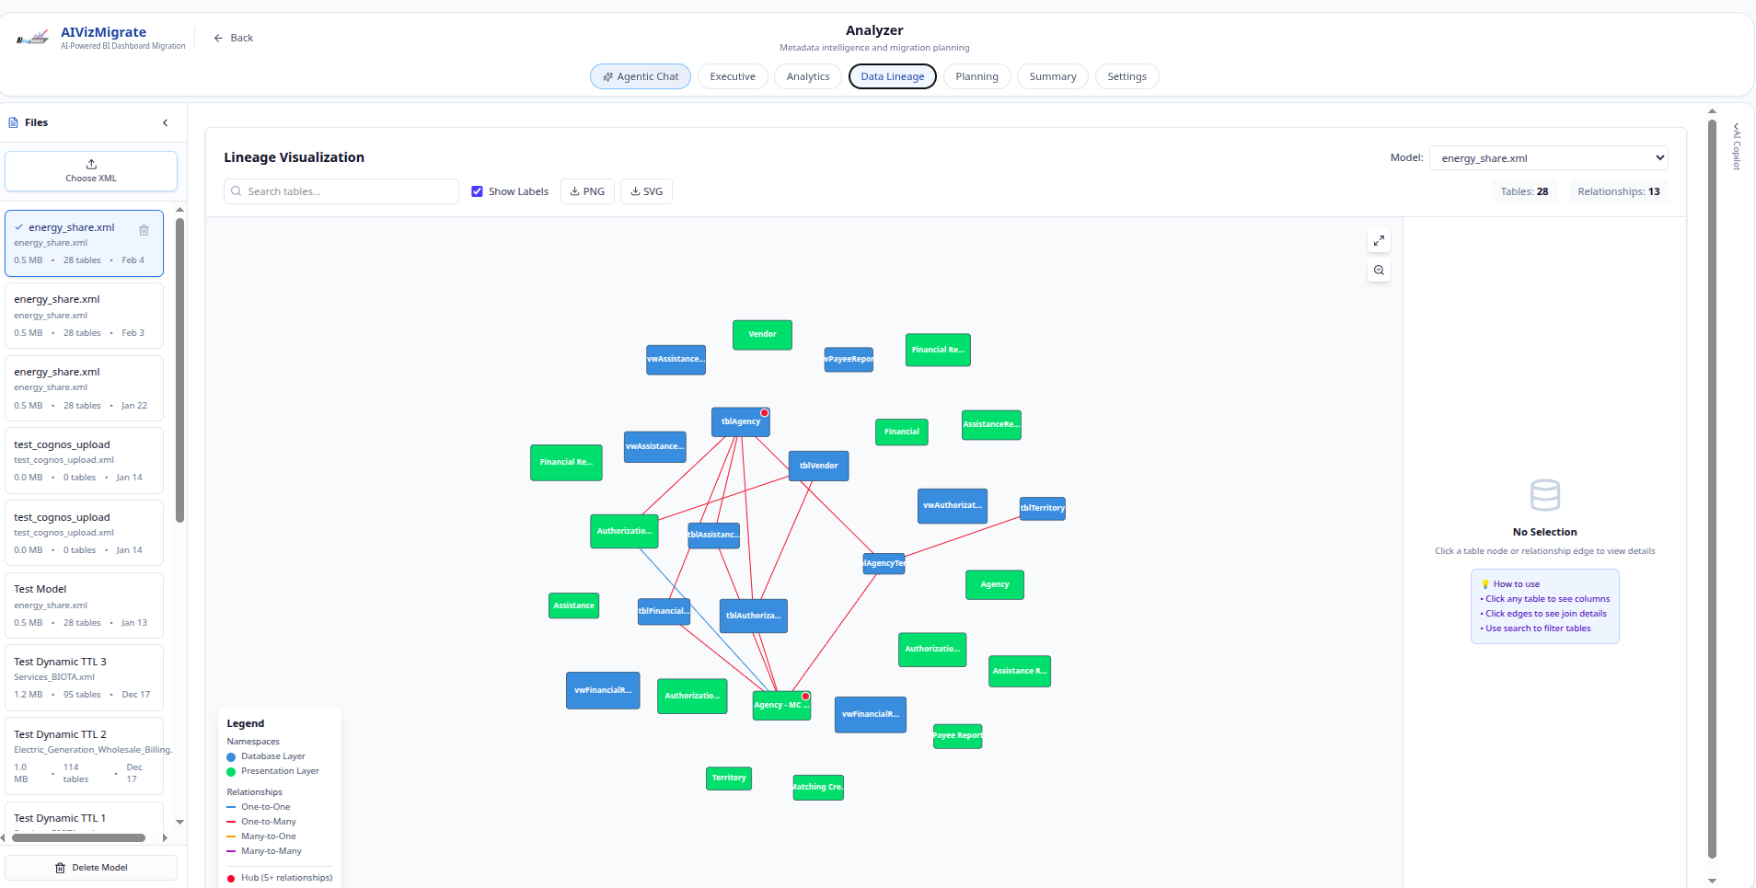Open the Settings tab

point(1126,76)
